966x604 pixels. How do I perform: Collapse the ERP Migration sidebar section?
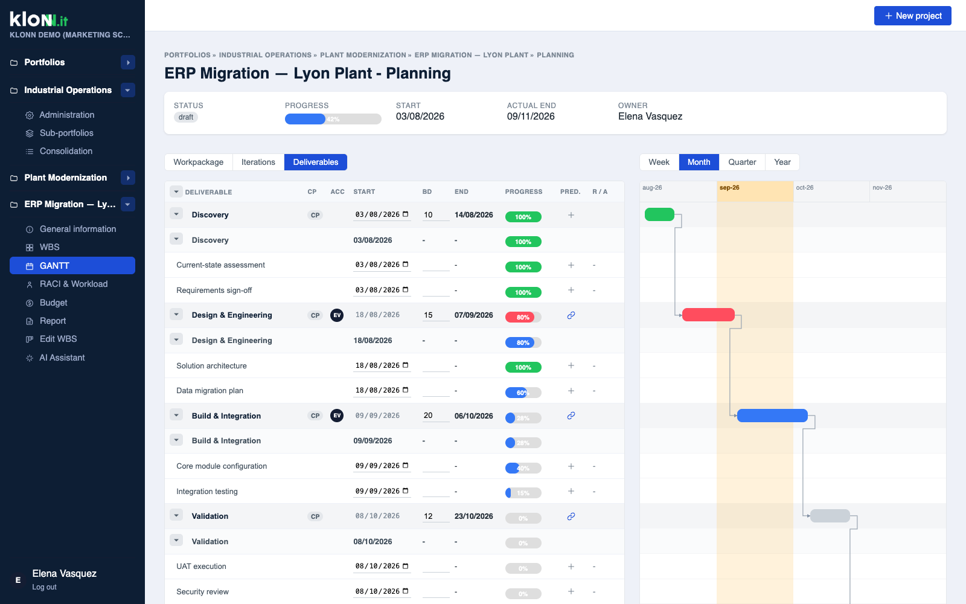[x=128, y=204]
